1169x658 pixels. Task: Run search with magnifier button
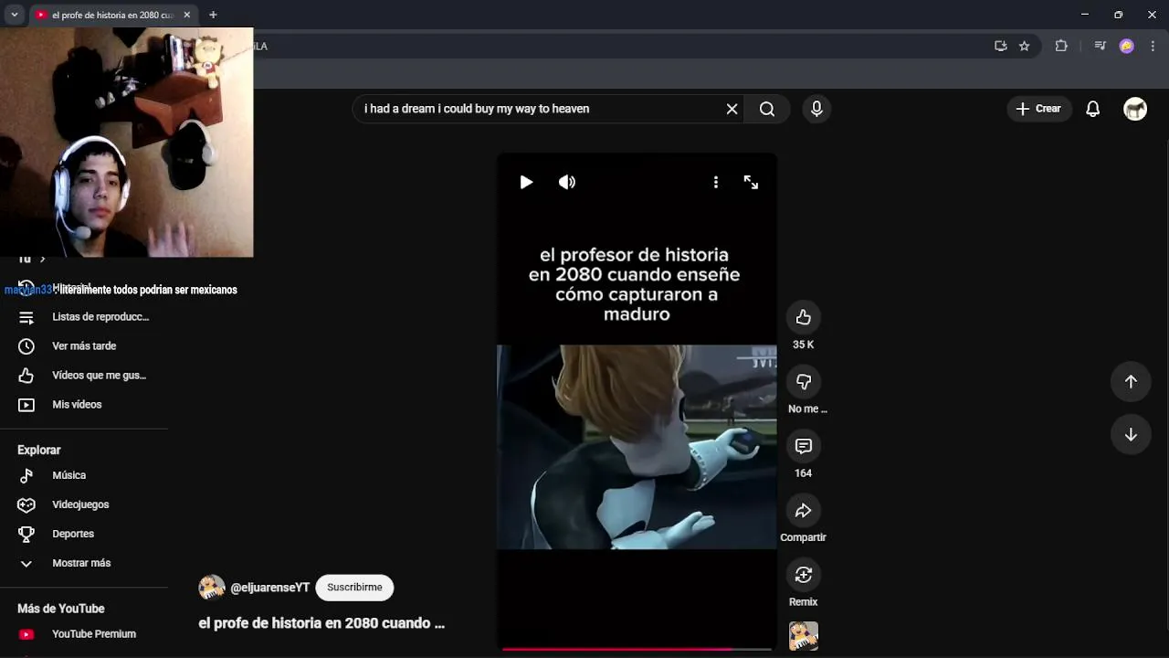(767, 109)
